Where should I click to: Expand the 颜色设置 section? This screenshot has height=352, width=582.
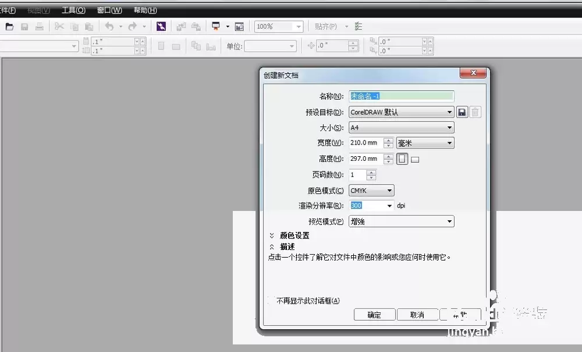[x=272, y=235]
